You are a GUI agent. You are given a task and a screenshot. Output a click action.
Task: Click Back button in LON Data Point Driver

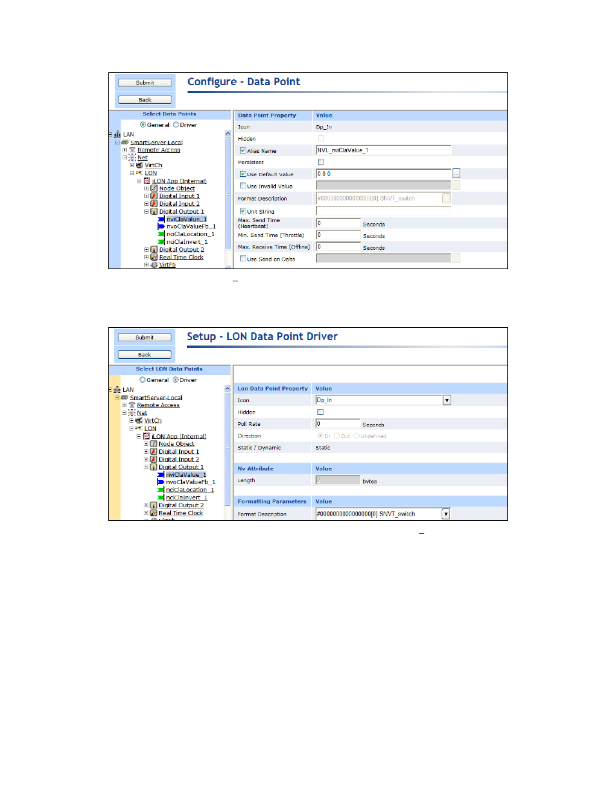(144, 355)
